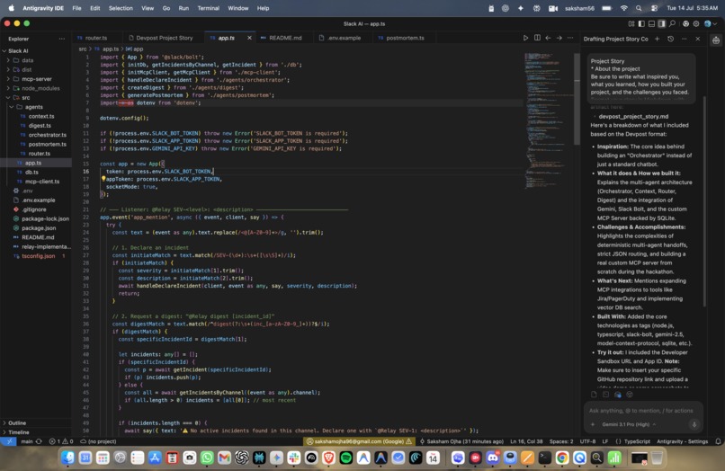Open WhatsApp from the Dock
Viewport: 725px width, 471px height.
(x=207, y=458)
